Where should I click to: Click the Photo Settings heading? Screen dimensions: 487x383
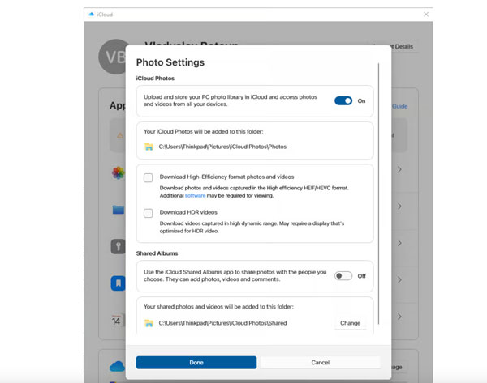[170, 62]
